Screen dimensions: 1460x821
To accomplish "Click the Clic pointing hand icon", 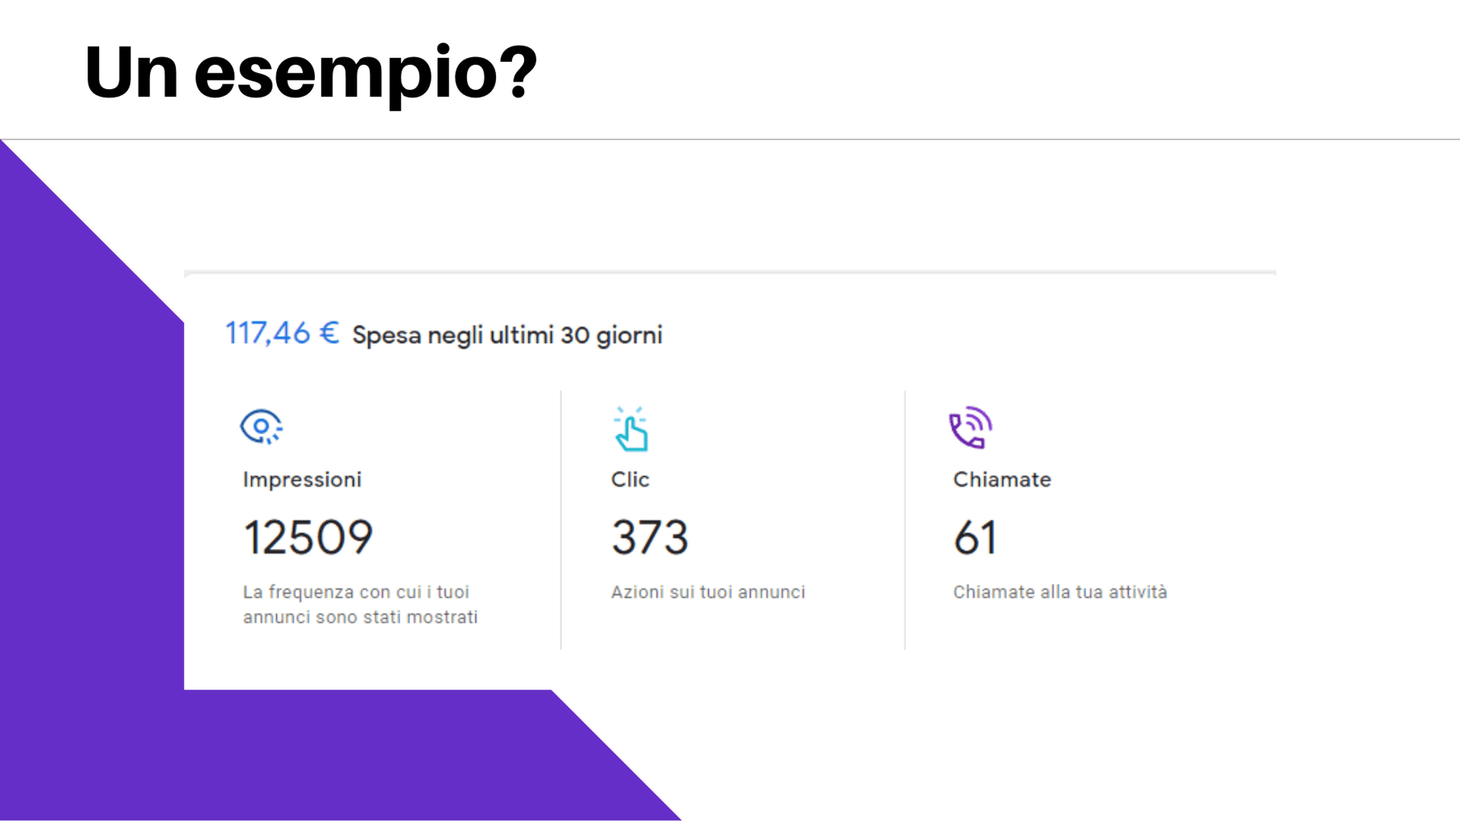I will [631, 429].
